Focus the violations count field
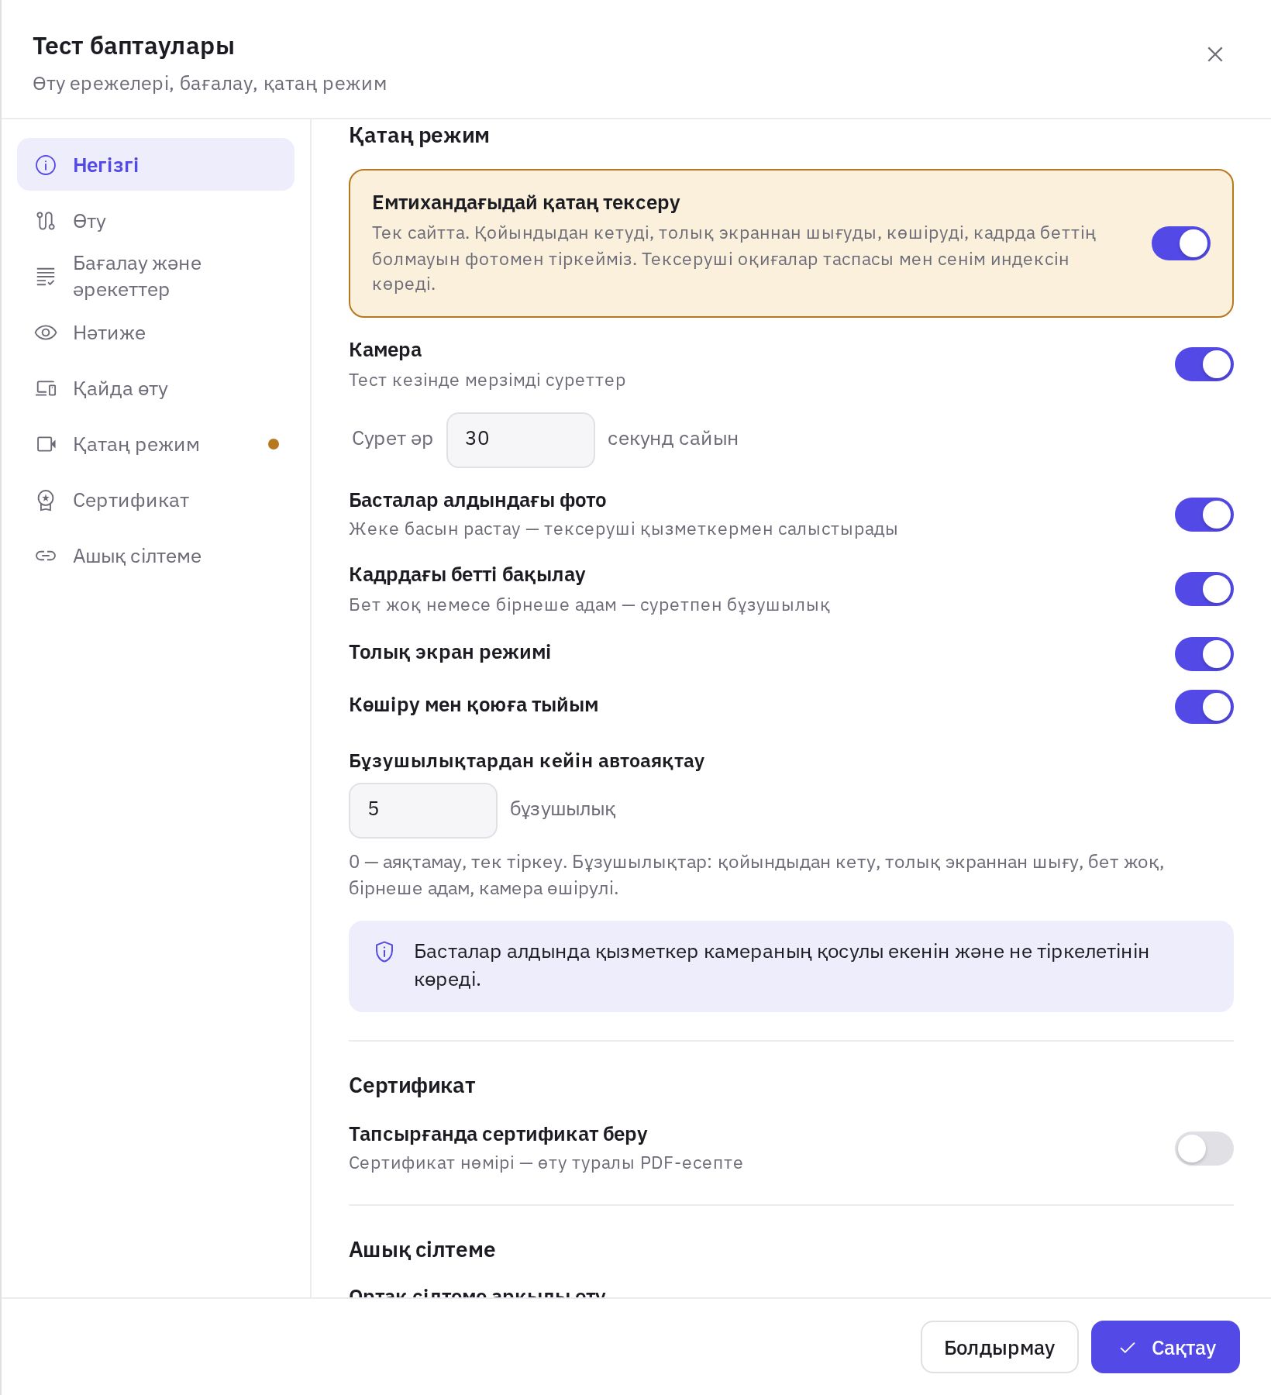The height and width of the screenshot is (1395, 1271). pyautogui.click(x=422, y=810)
